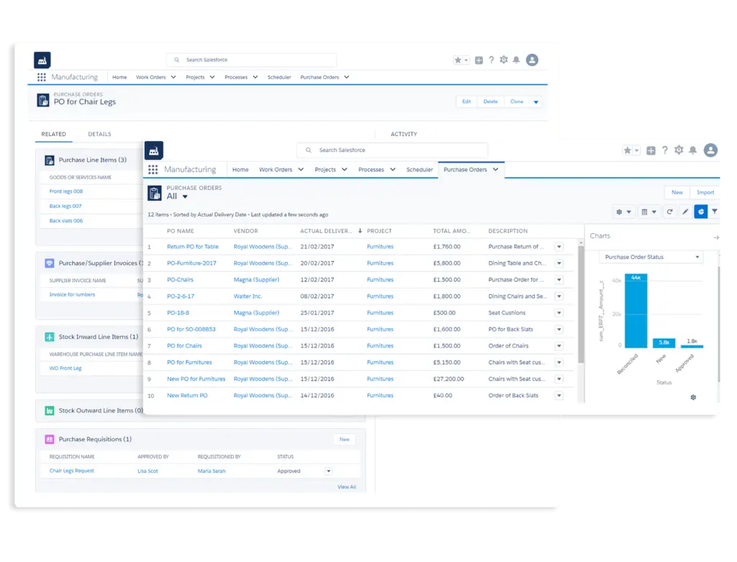The width and height of the screenshot is (737, 562).
Task: Open the chart settings gear below the chart
Action: (693, 397)
